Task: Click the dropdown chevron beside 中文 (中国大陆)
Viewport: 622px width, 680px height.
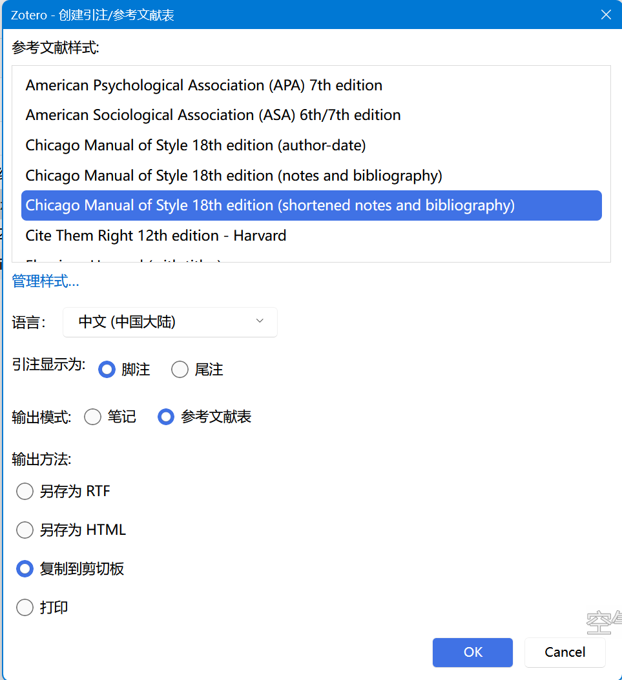Action: (260, 321)
